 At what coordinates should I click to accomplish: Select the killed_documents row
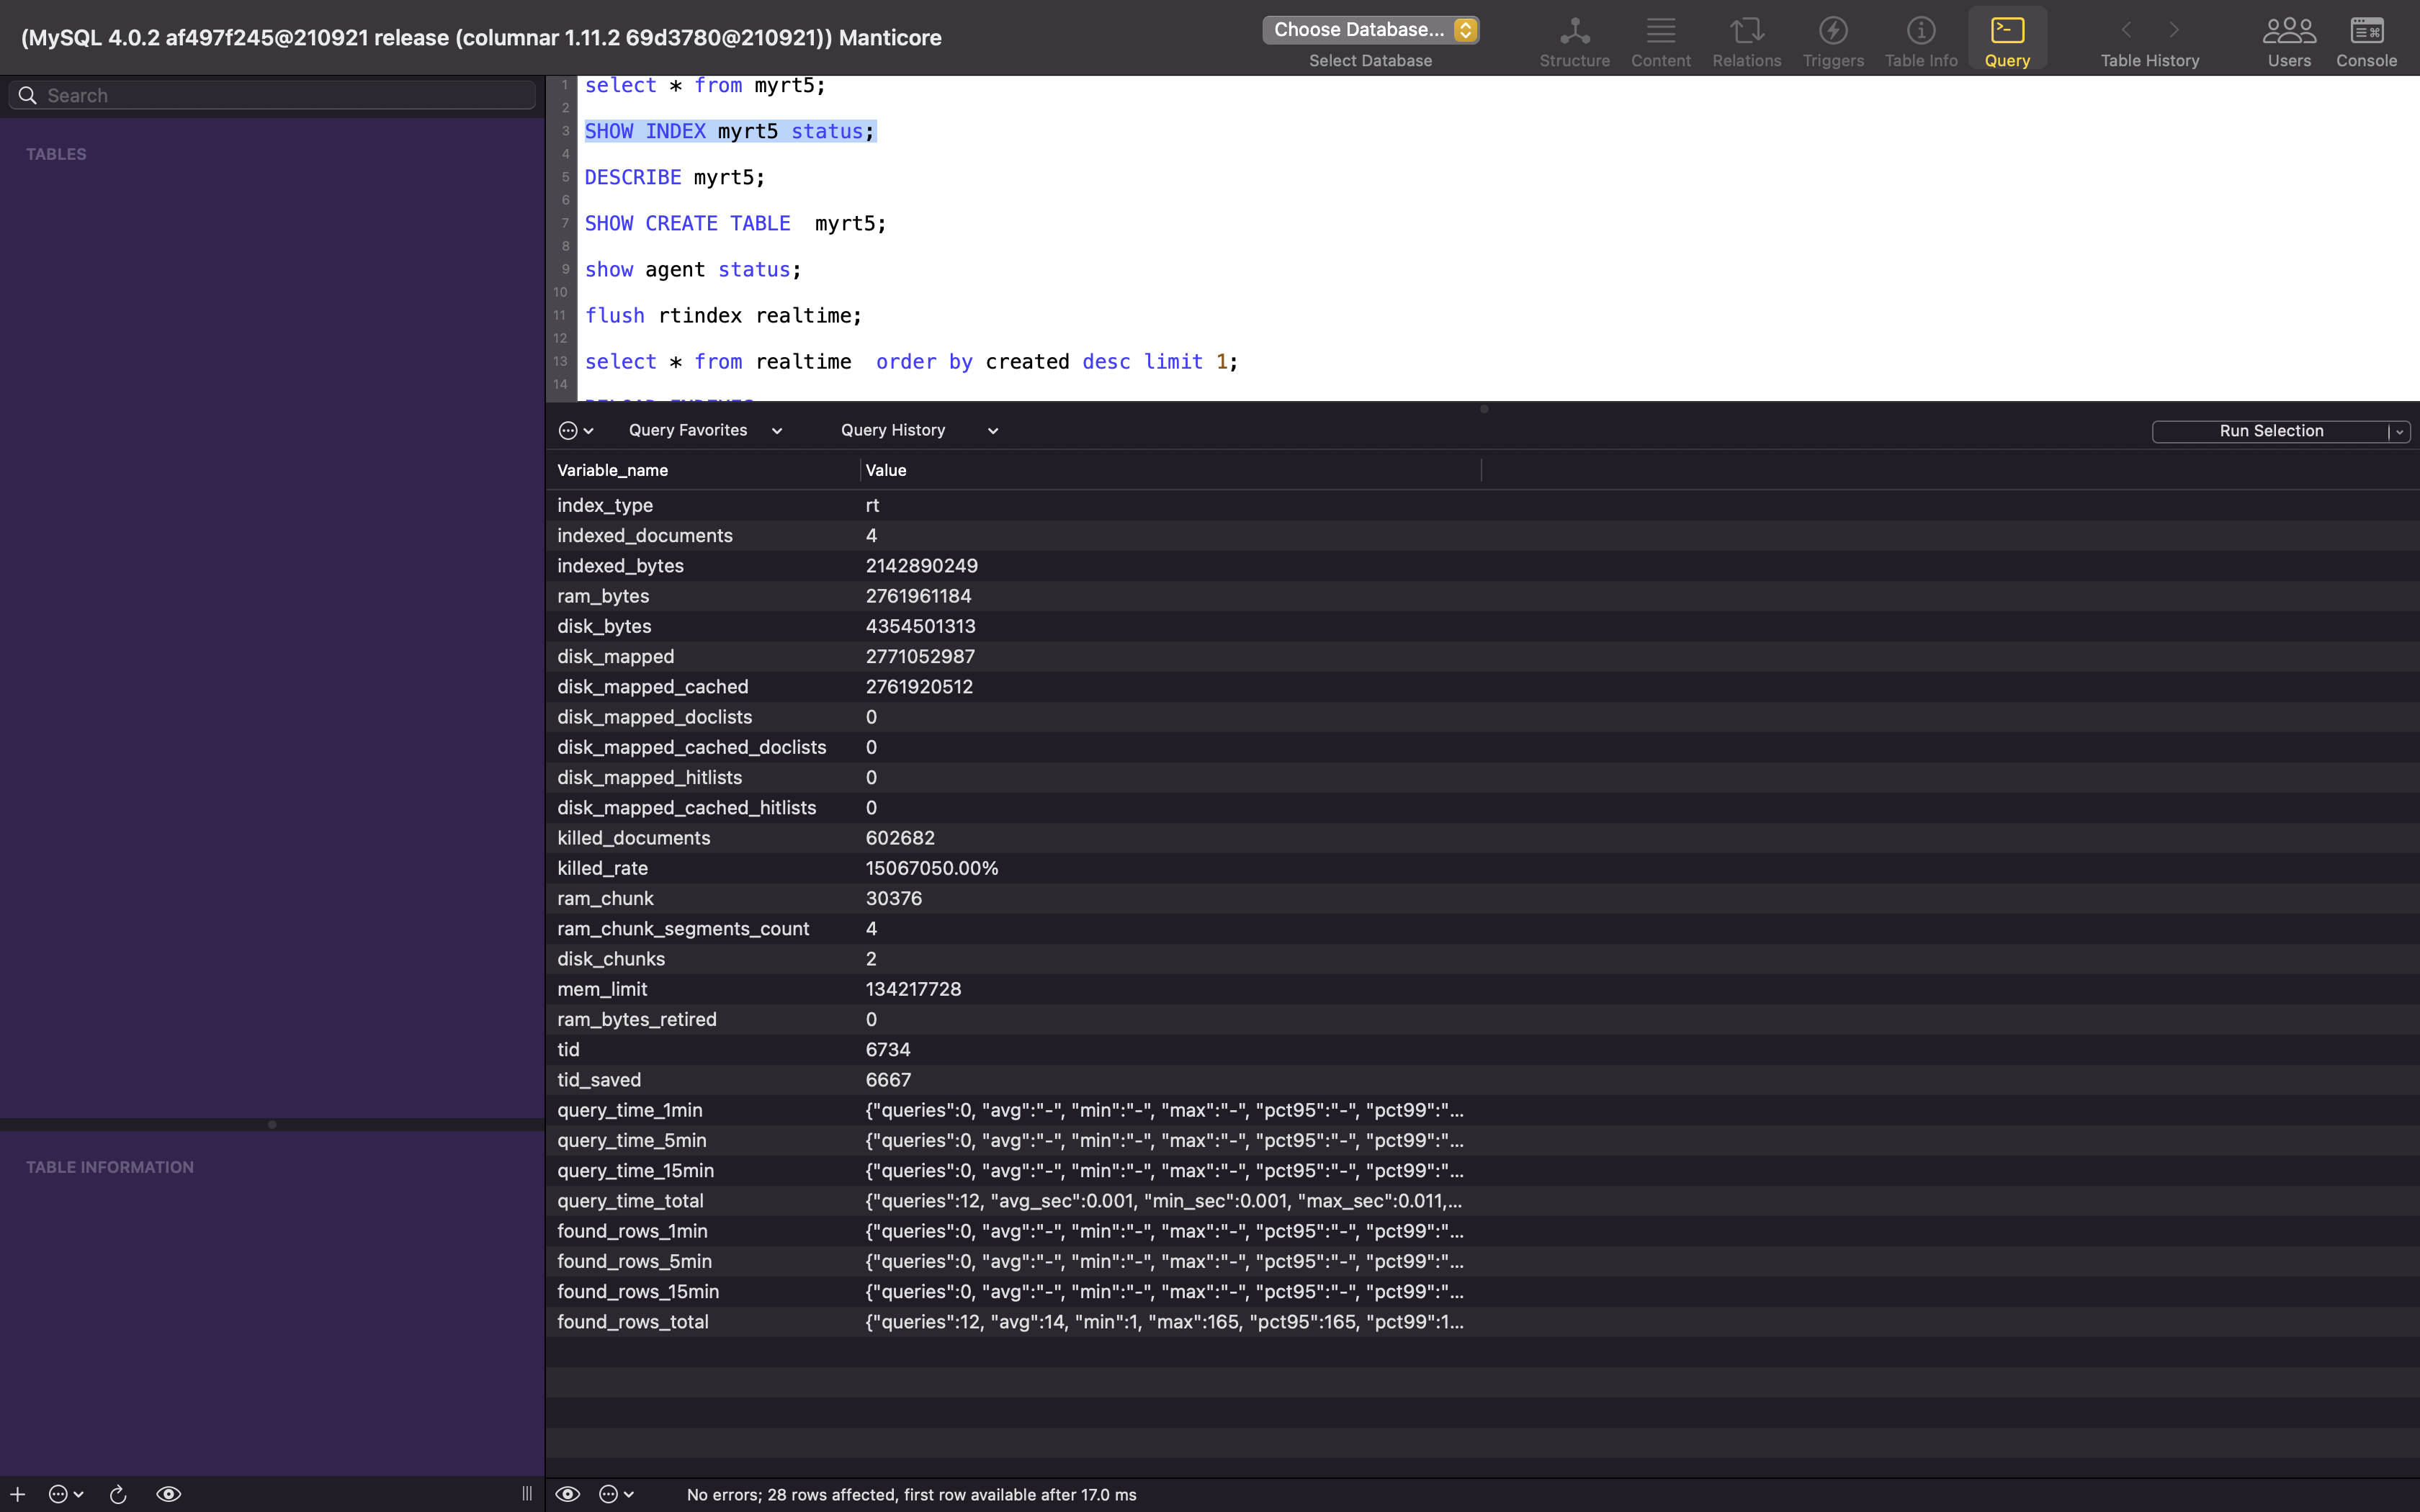coord(1482,838)
